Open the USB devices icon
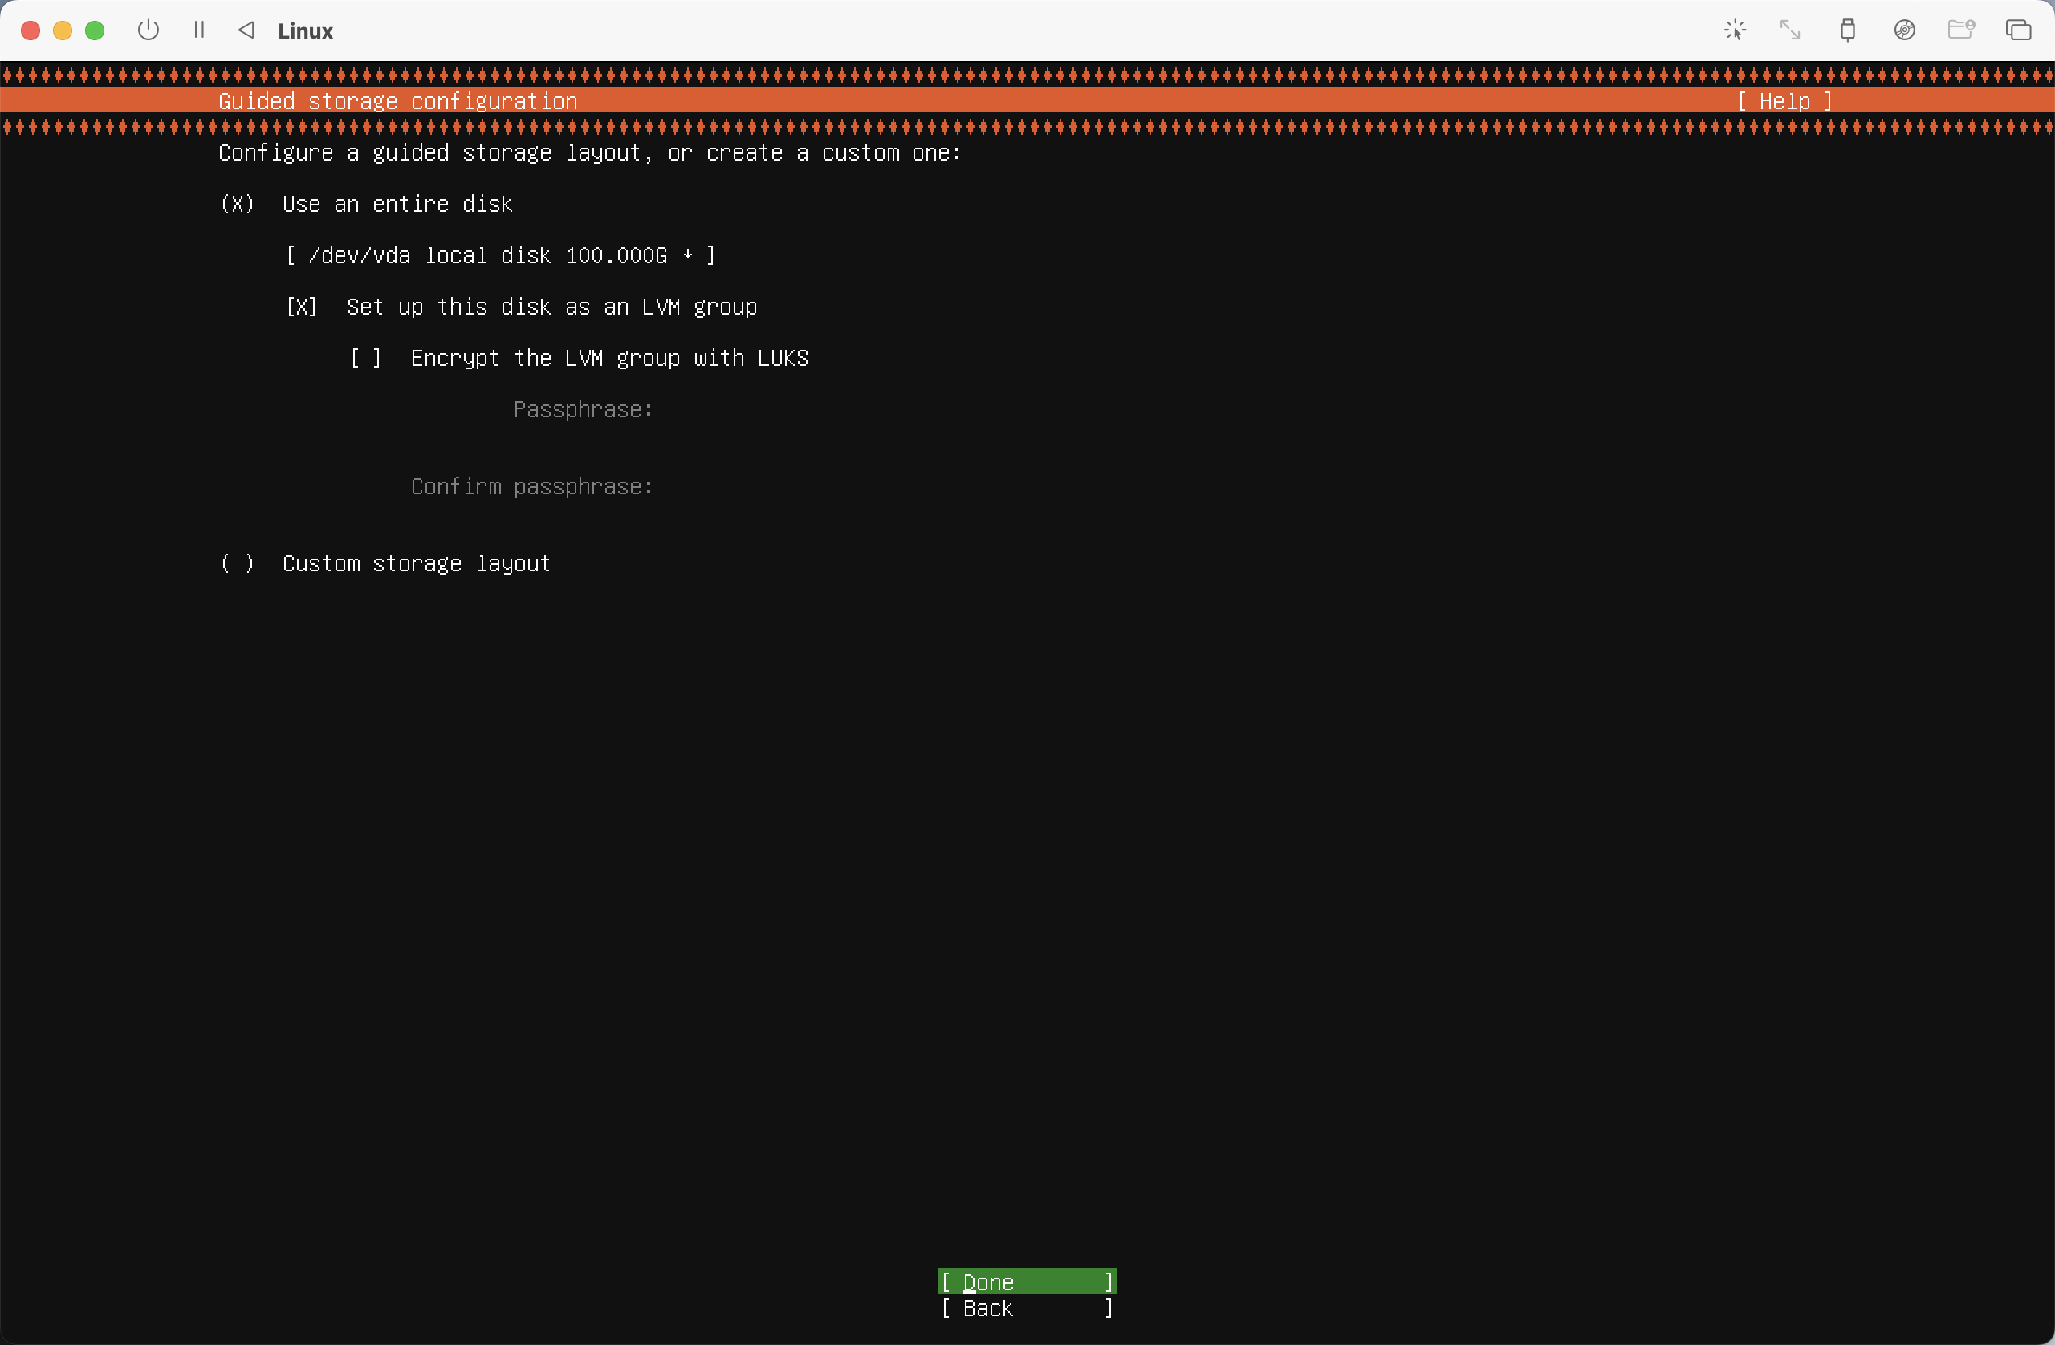The width and height of the screenshot is (2055, 1345). click(1847, 30)
